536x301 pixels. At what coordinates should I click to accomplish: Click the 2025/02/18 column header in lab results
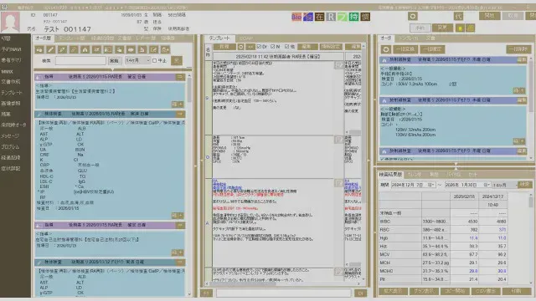[464, 196]
